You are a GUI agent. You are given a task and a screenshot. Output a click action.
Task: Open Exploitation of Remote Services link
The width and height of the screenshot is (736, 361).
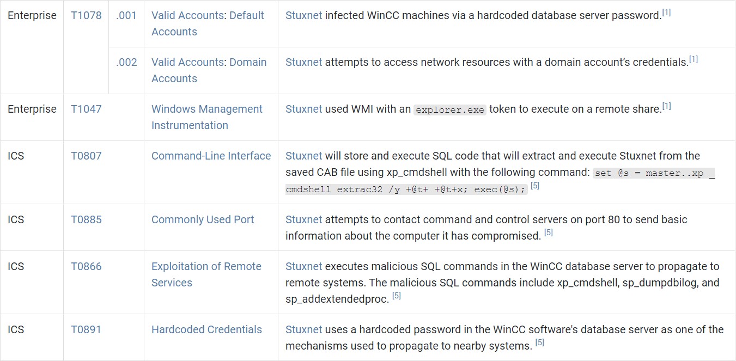pyautogui.click(x=206, y=274)
